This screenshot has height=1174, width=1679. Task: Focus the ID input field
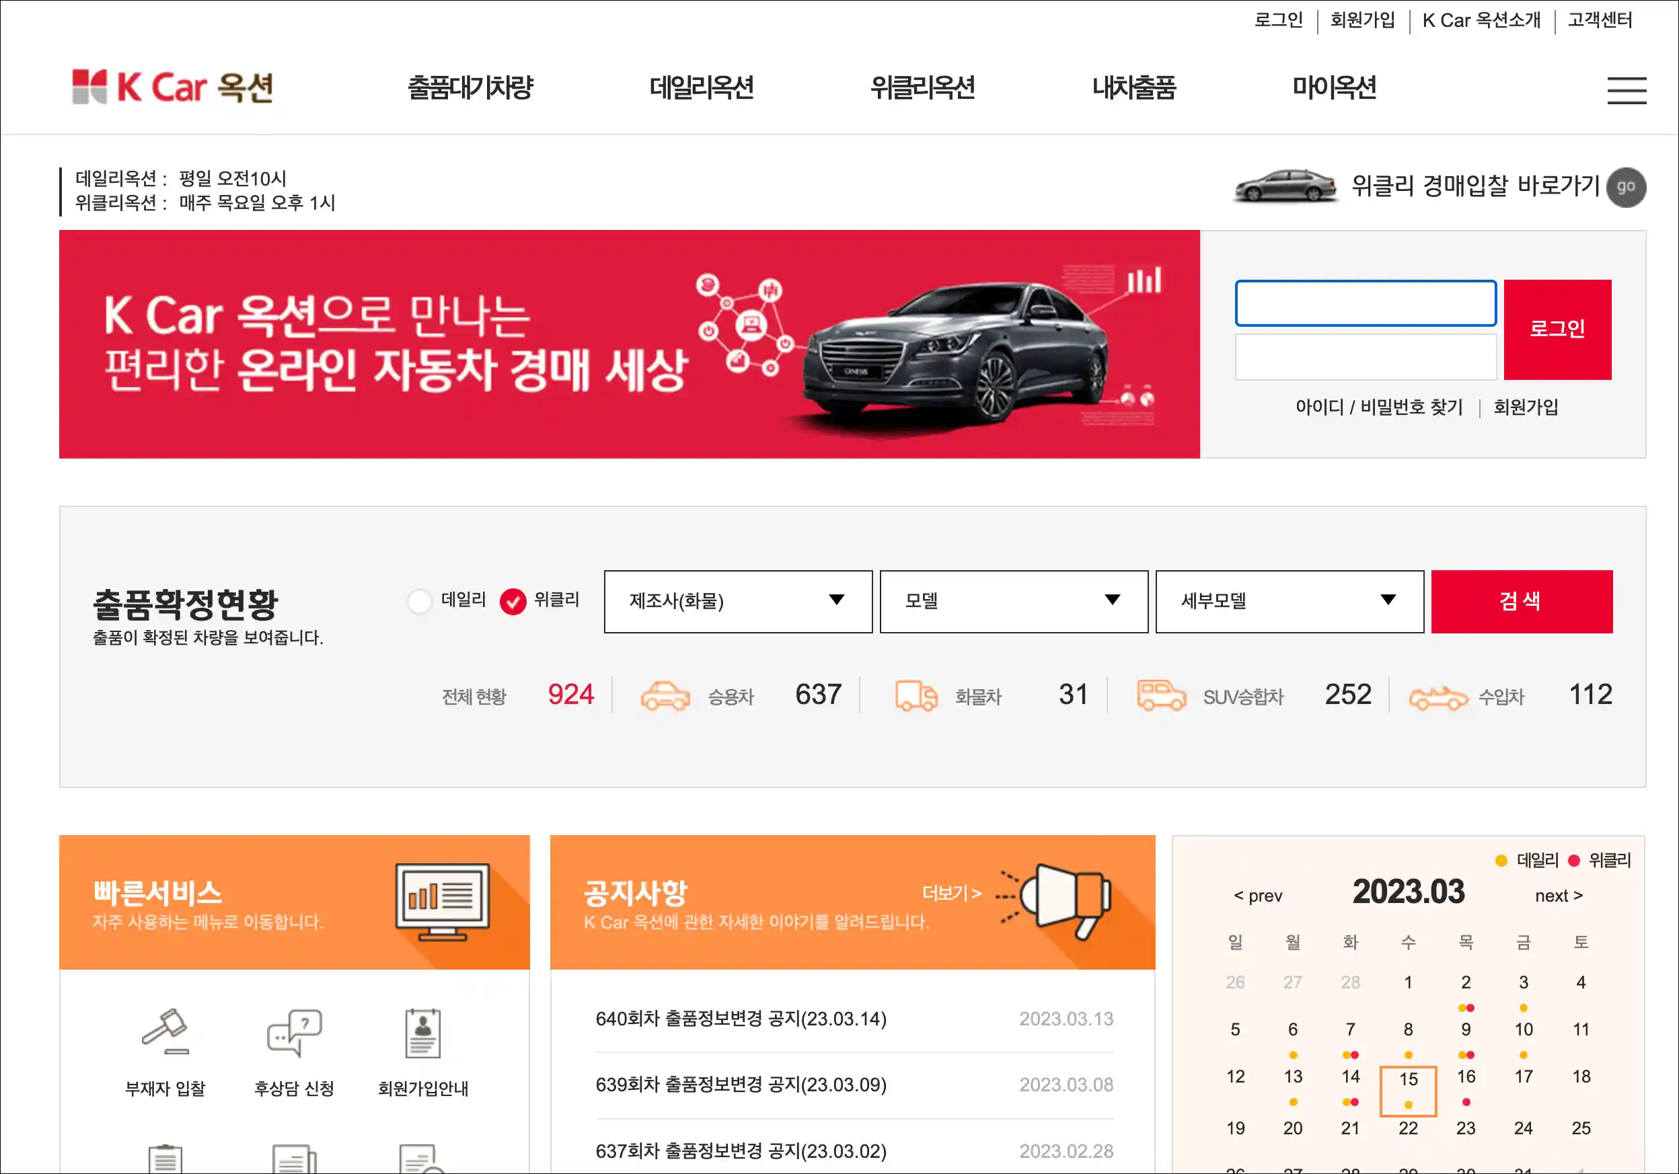[1366, 303]
